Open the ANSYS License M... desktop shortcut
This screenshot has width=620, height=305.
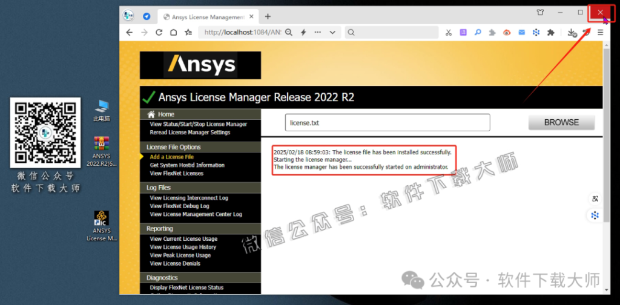click(x=102, y=226)
